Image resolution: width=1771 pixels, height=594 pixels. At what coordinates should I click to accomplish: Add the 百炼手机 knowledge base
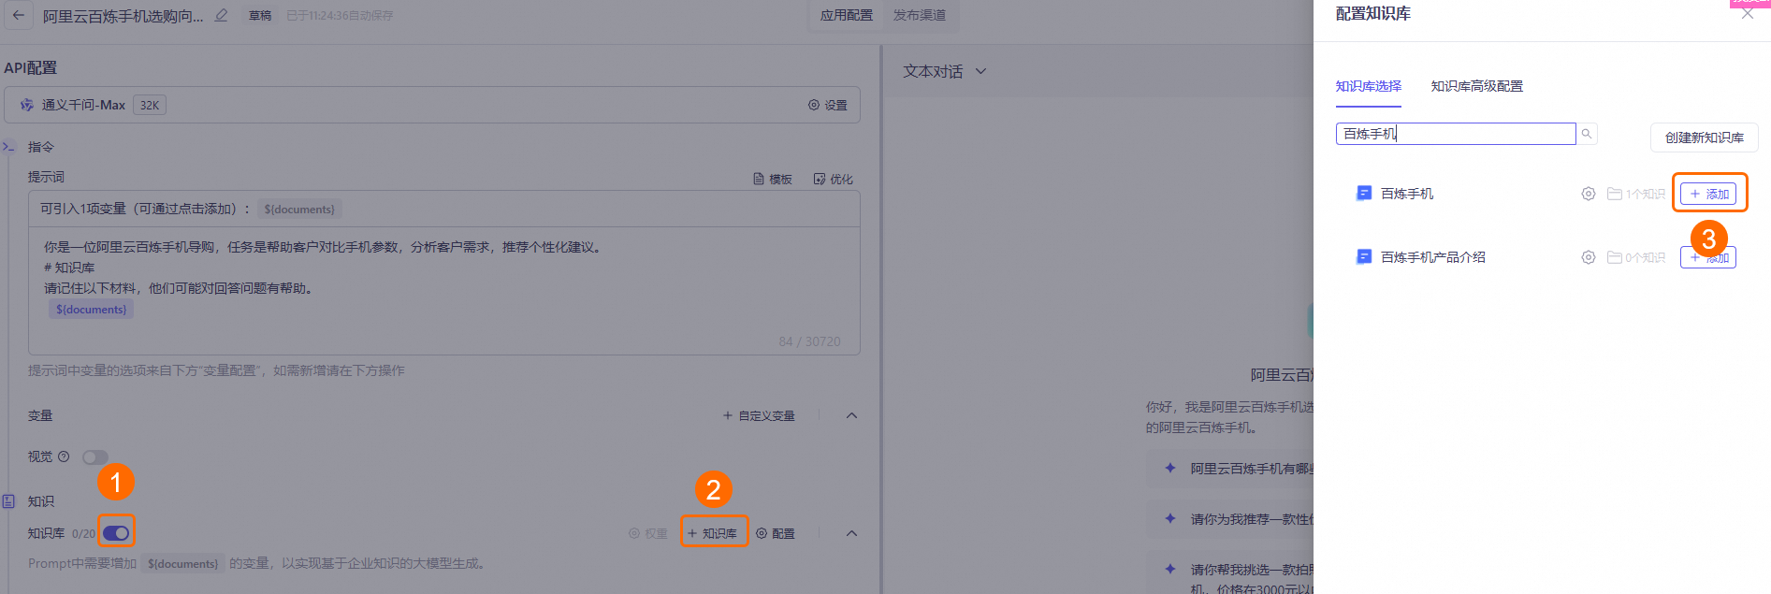[x=1708, y=194]
